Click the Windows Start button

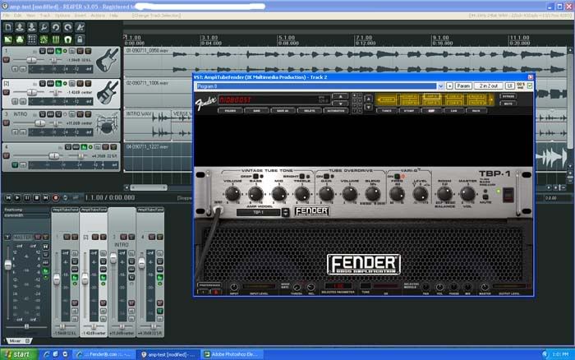click(x=21, y=353)
